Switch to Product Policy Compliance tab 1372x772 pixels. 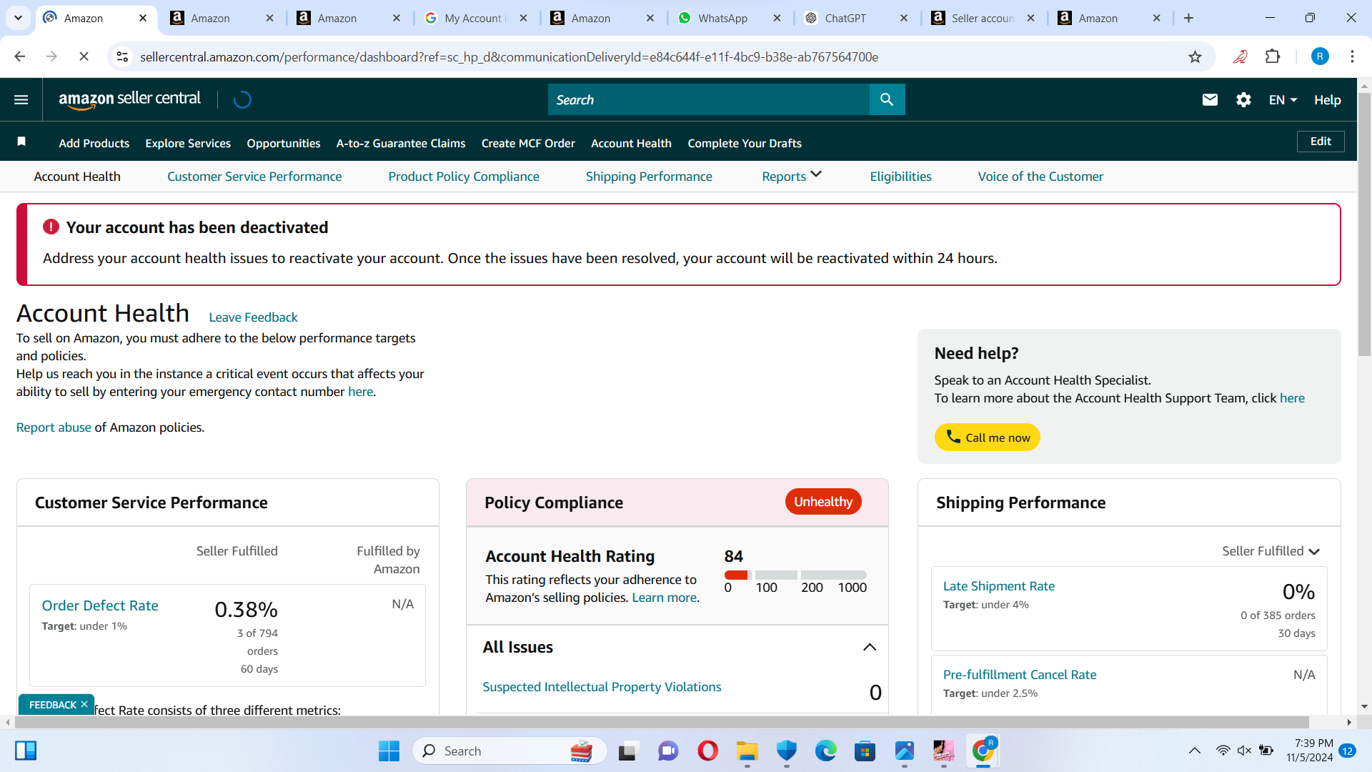coord(464,176)
